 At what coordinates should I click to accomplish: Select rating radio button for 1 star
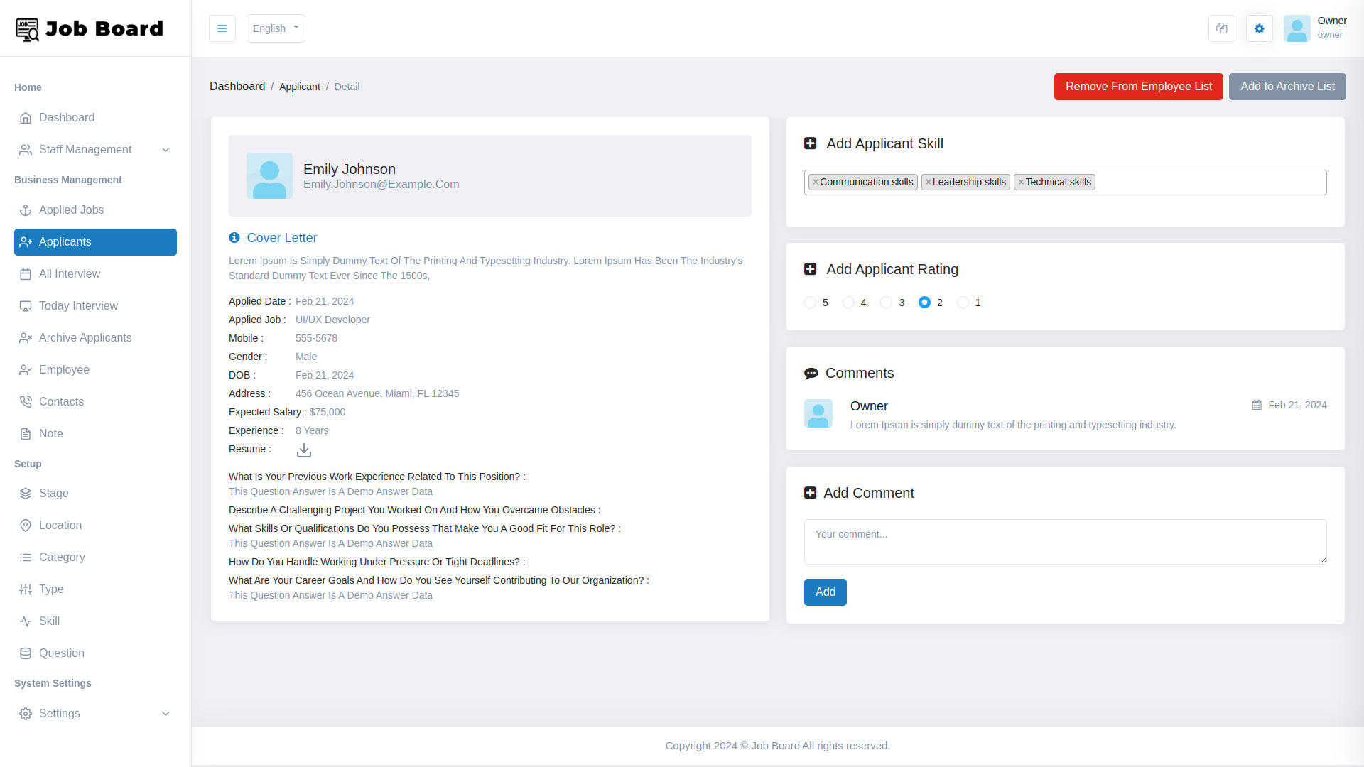click(x=963, y=302)
